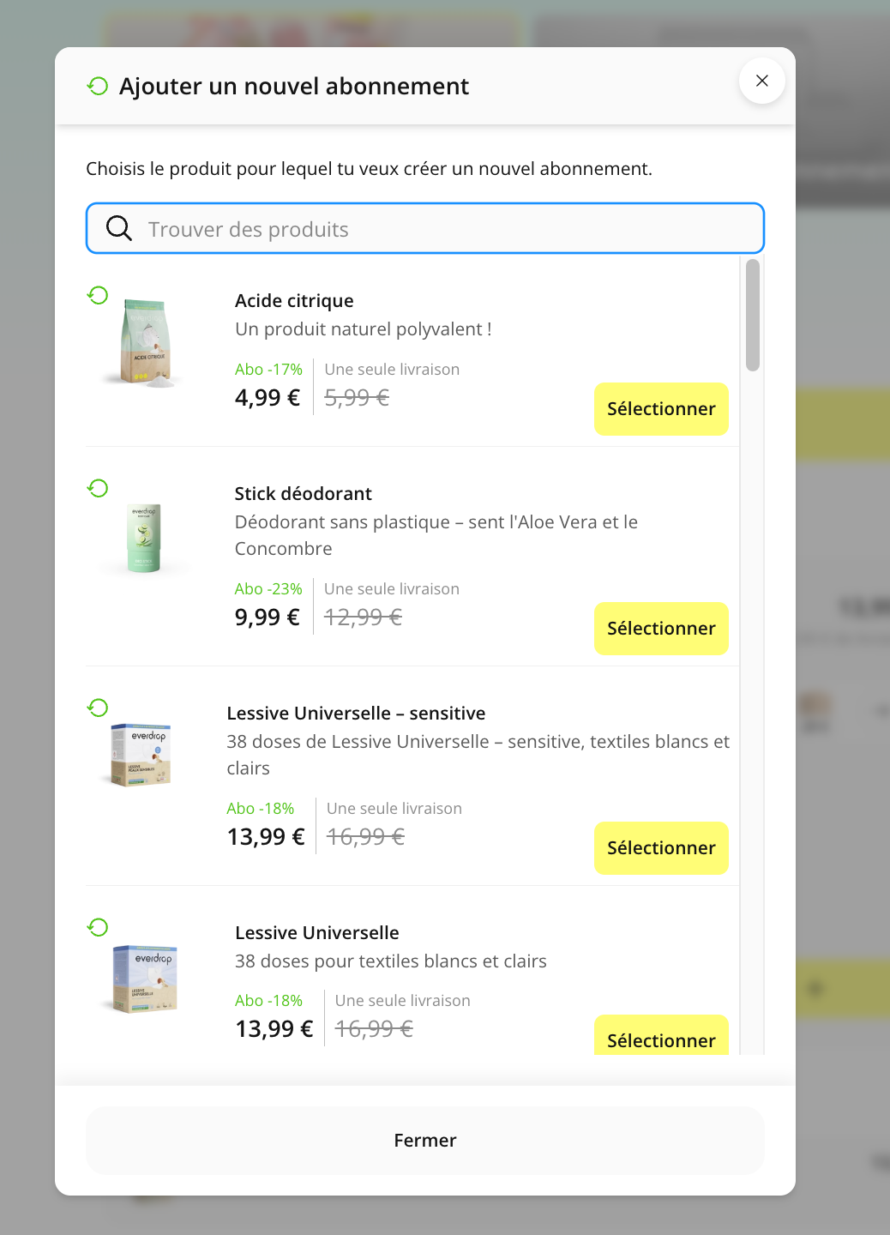This screenshot has height=1235, width=890.
Task: Dismiss the dialog using the X button
Action: [761, 80]
